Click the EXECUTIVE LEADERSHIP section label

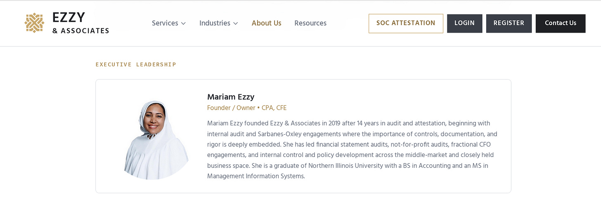point(136,64)
